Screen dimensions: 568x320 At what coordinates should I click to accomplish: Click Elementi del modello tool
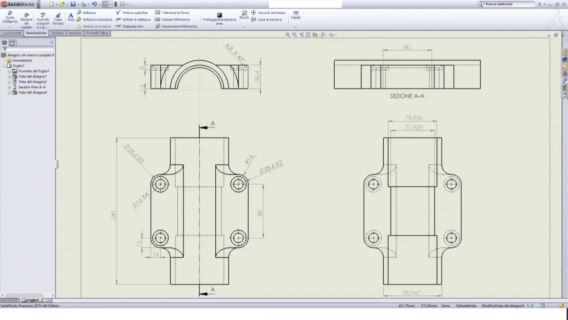pos(26,20)
